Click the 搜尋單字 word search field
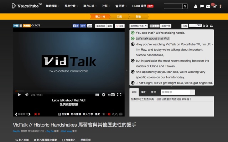 click(175, 92)
